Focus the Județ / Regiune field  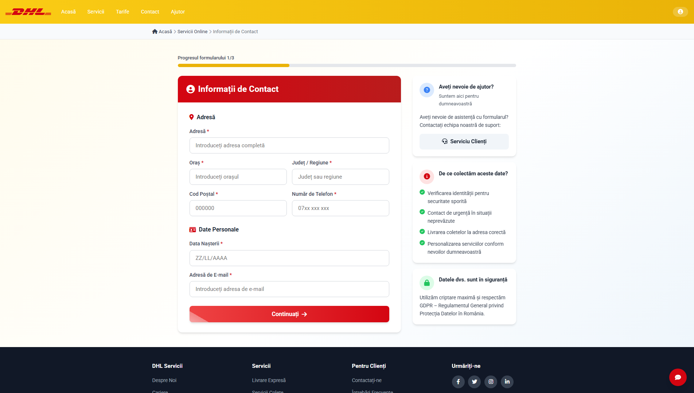pos(340,177)
